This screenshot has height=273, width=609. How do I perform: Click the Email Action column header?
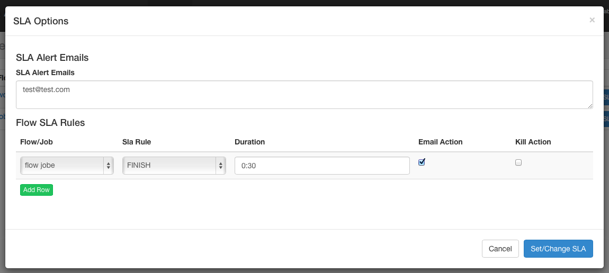coord(440,142)
